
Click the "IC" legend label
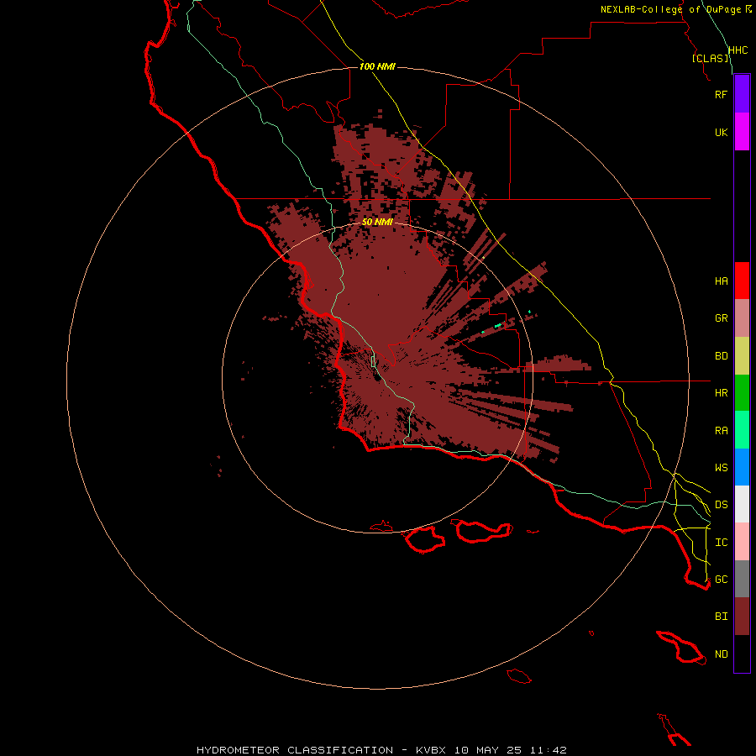pos(721,543)
